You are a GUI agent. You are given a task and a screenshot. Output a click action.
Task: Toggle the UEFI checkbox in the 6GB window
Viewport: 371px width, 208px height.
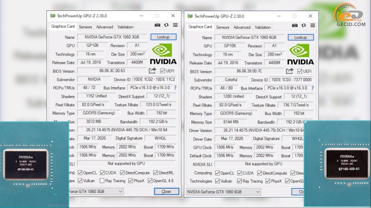[x=300, y=71]
